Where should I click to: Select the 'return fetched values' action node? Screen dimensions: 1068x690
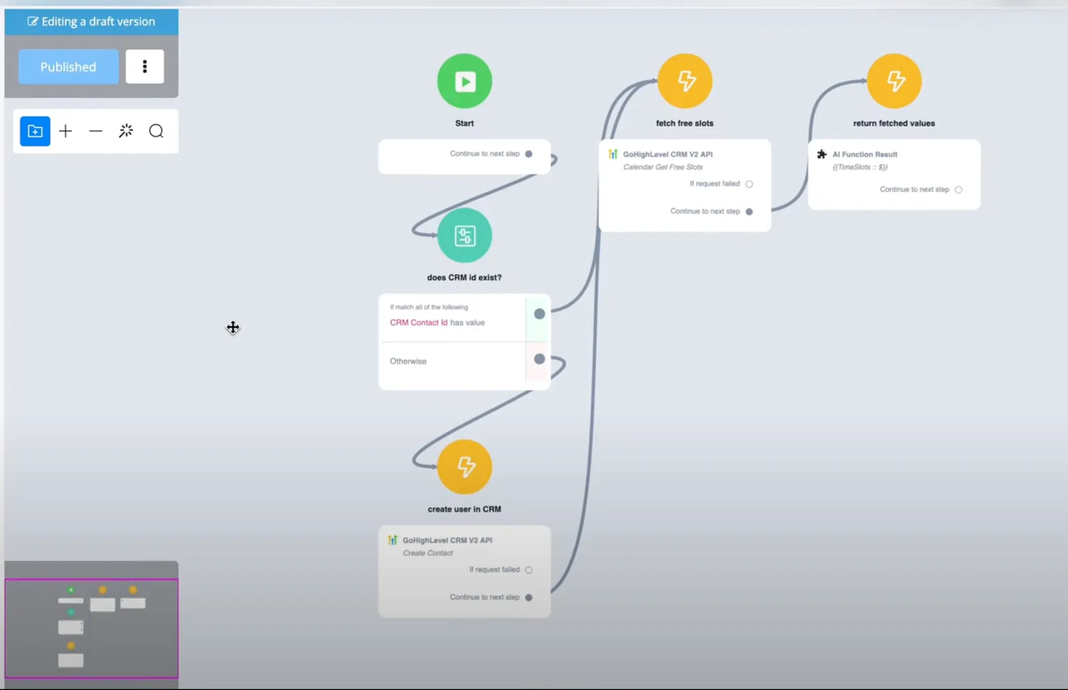click(x=894, y=81)
